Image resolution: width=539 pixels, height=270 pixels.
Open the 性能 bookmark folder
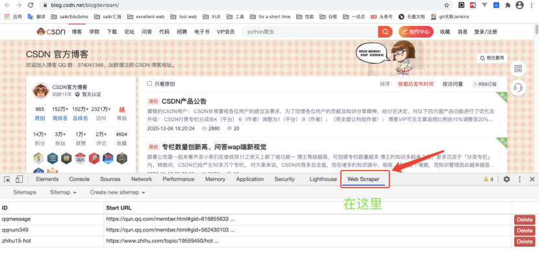[306, 16]
